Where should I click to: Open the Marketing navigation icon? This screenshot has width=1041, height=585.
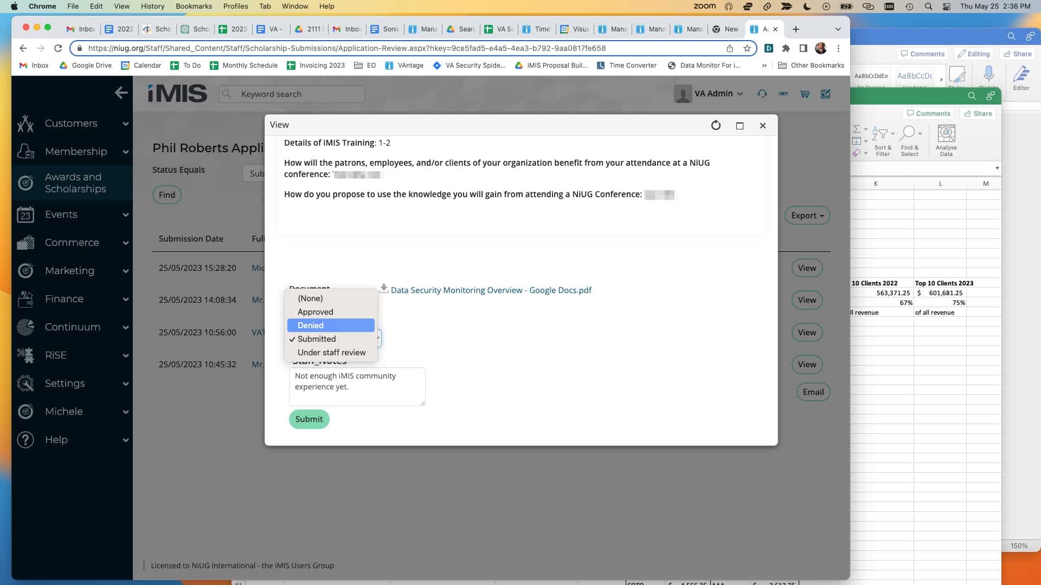(x=25, y=271)
